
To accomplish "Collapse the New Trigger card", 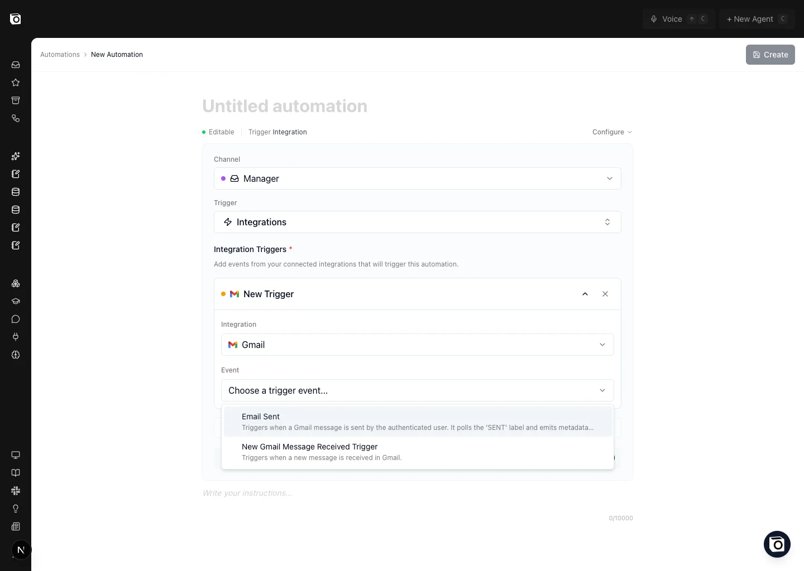I will (585, 294).
